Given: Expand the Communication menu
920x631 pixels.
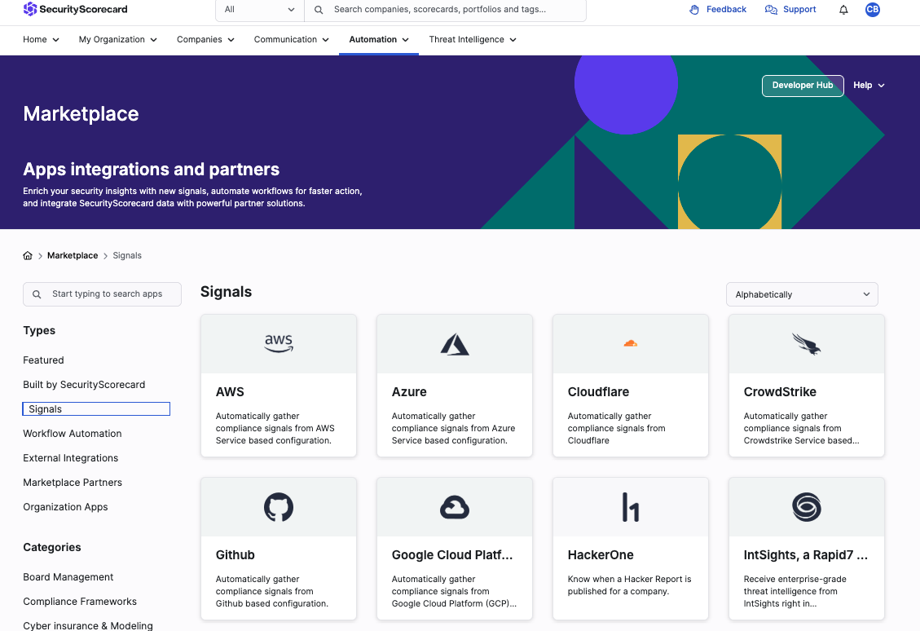Looking at the screenshot, I should click(291, 39).
